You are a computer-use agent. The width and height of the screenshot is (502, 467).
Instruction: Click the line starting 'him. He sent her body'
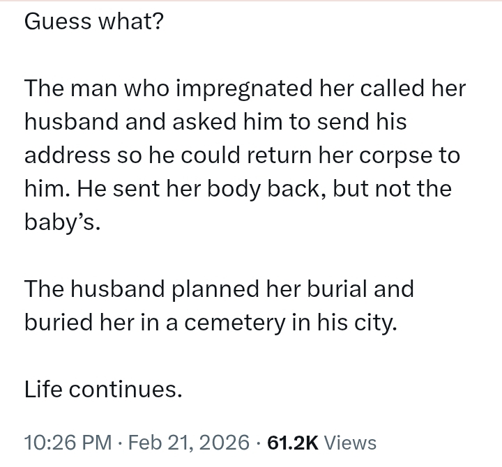tap(237, 189)
